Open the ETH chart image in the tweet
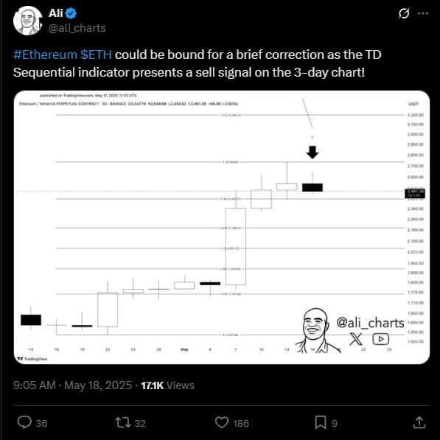The width and height of the screenshot is (440, 440). click(x=222, y=227)
